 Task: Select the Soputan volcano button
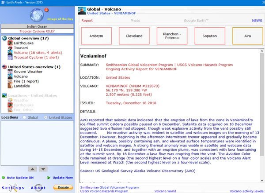[210, 36]
